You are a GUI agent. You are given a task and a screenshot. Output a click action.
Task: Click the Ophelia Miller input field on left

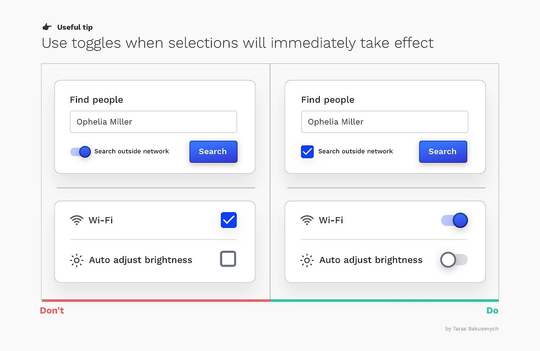pos(153,121)
